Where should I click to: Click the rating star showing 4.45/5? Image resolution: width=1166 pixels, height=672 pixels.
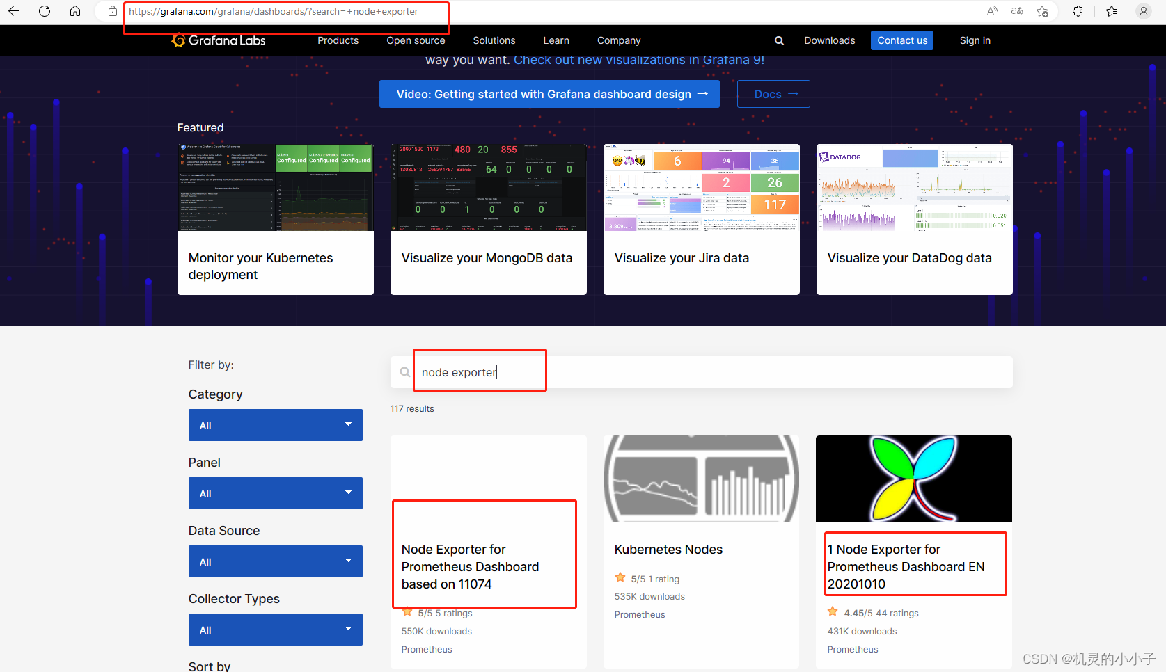[833, 611]
